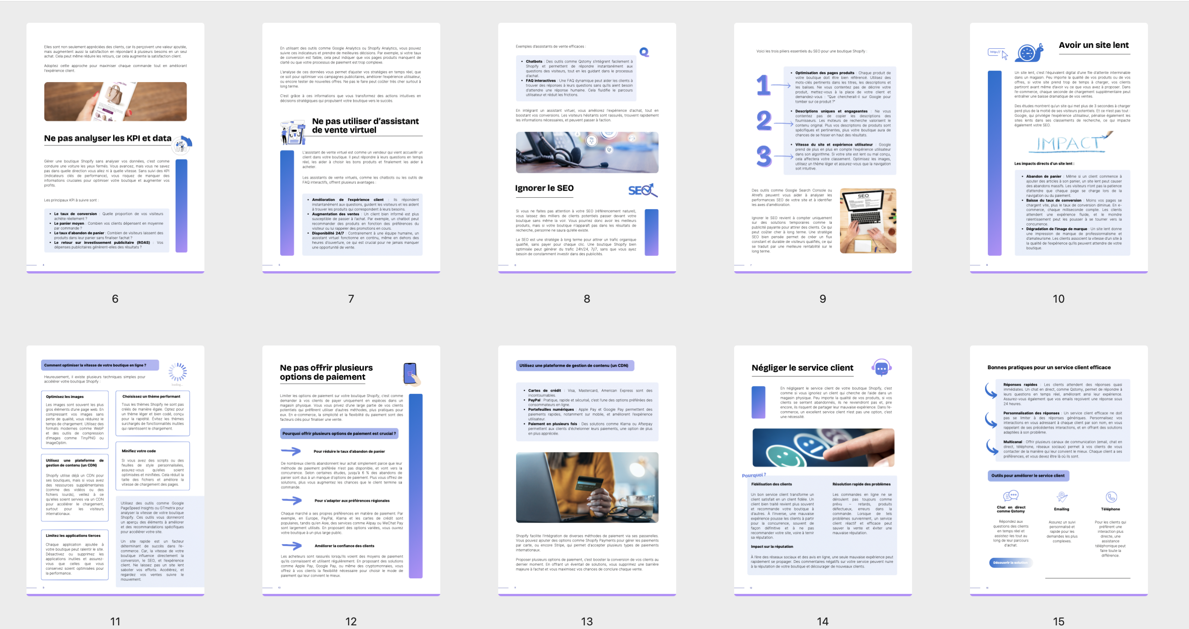1189x629 pixels.
Task: Click 'Les principaux KPI à suivre sont' text
Action: pyautogui.click(x=71, y=200)
